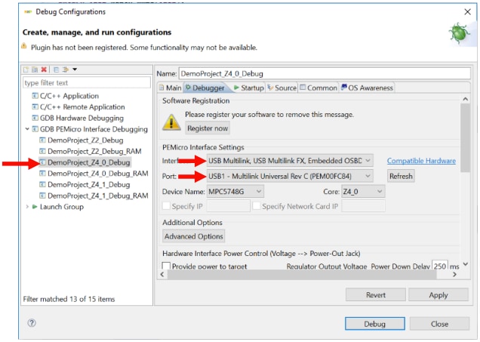Viewport: 480px width, 342px height.
Task: Click the New launch configuration icon
Action: [26, 69]
